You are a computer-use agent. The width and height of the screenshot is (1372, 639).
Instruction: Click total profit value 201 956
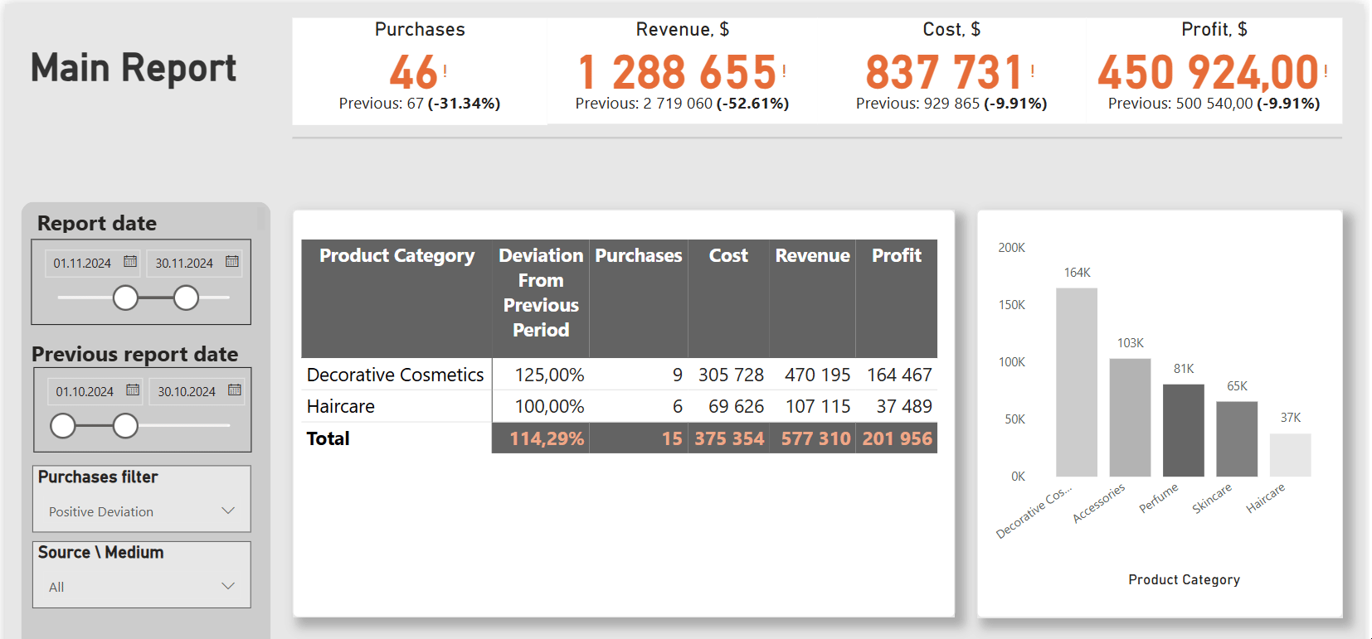click(897, 438)
